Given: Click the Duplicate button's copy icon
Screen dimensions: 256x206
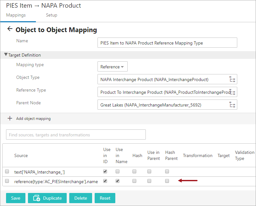Looking at the screenshot, I should point(37,198).
